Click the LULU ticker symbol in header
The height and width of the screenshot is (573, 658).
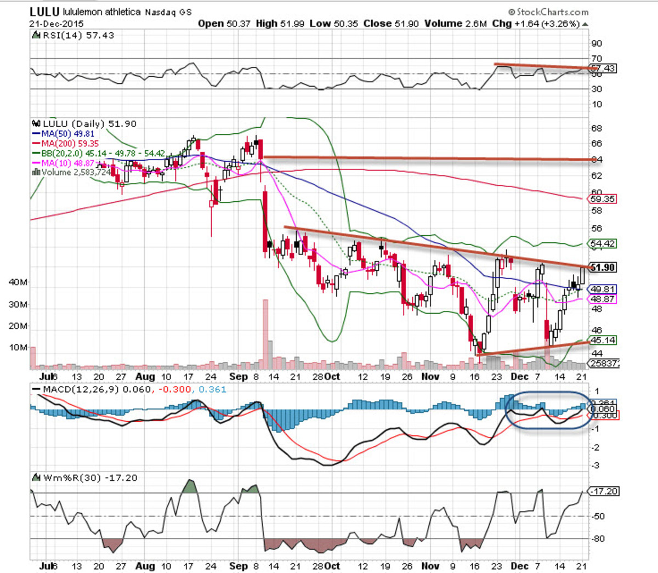(44, 12)
